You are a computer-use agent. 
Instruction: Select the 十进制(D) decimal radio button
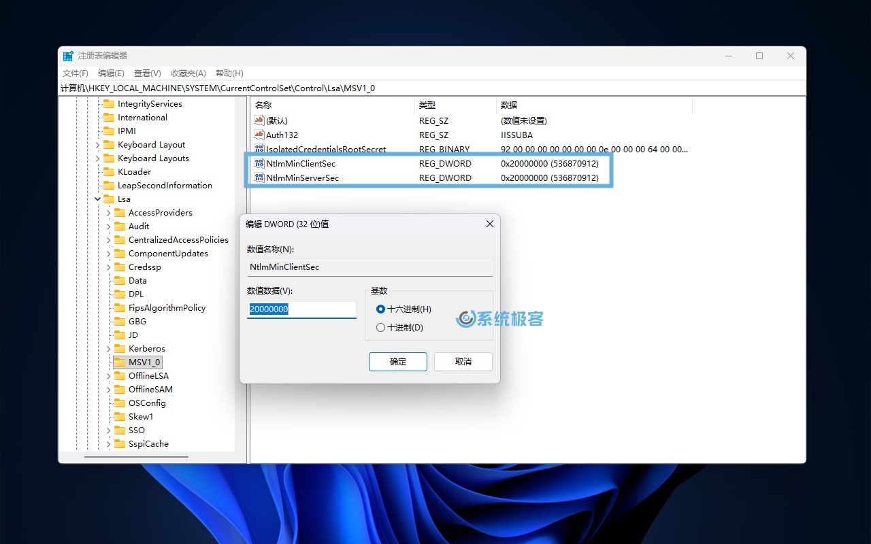click(x=380, y=327)
